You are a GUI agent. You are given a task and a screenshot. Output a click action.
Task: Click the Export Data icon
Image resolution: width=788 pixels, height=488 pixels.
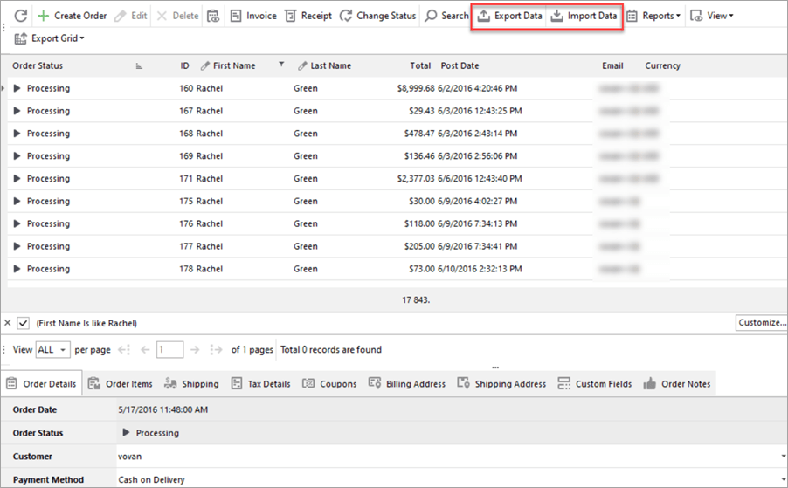(x=484, y=16)
